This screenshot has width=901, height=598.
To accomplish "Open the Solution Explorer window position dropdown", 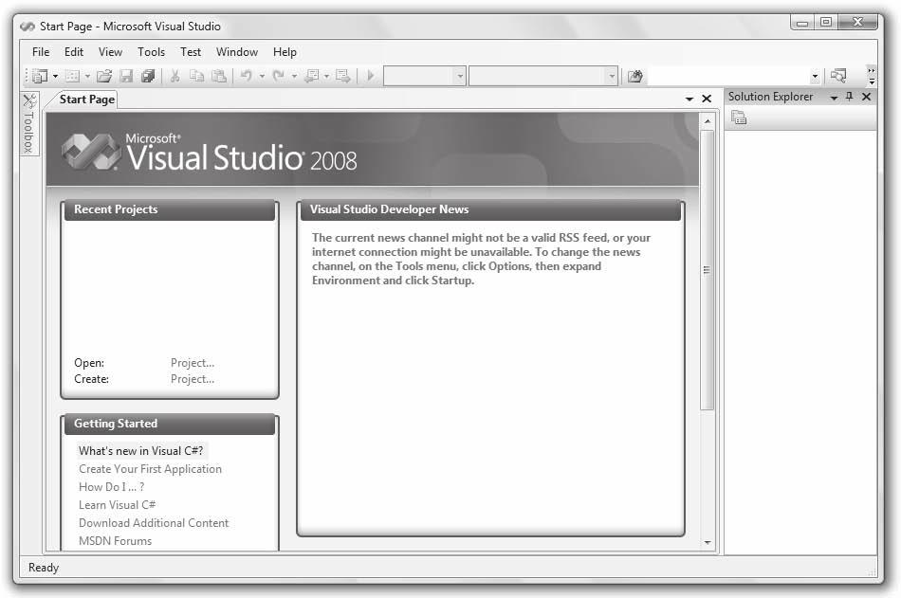I will (834, 98).
